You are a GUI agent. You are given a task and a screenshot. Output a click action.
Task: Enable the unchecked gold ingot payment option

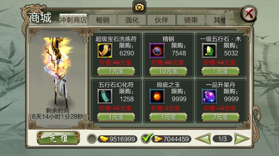pos(92,139)
